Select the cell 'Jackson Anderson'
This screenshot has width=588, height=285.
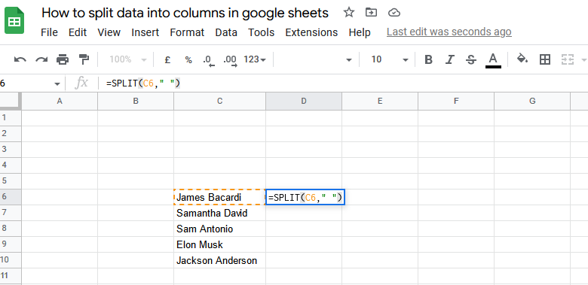point(220,260)
